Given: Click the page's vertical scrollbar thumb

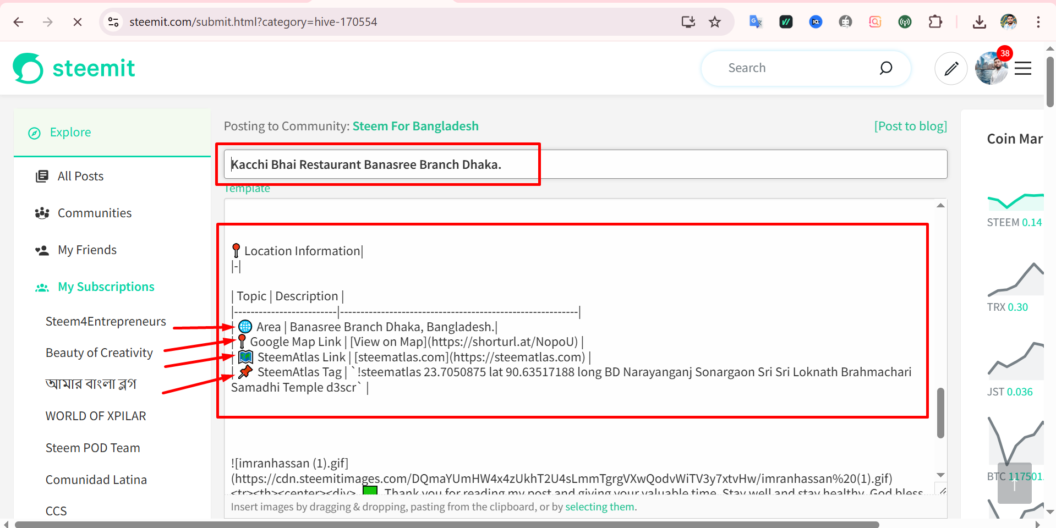Looking at the screenshot, I should click(x=1050, y=81).
